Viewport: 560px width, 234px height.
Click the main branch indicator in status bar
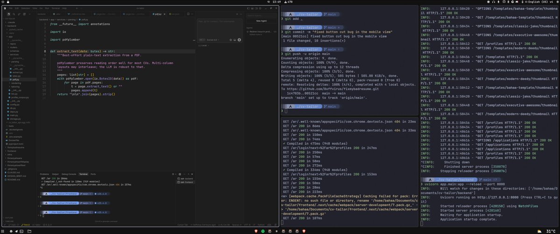point(13,225)
